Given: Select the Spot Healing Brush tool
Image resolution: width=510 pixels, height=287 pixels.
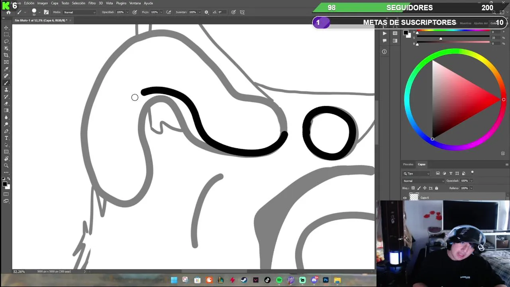Looking at the screenshot, I should tap(6, 76).
